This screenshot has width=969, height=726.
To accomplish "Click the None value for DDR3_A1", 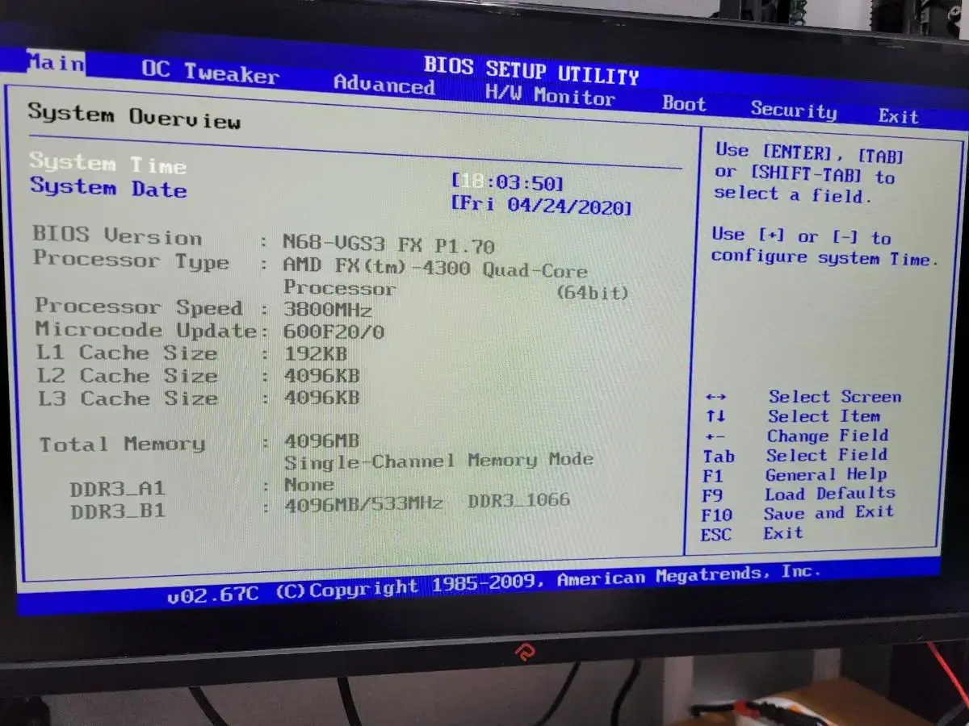I will click(x=309, y=485).
